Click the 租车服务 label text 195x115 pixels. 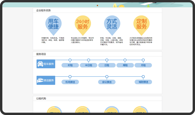click(x=49, y=64)
